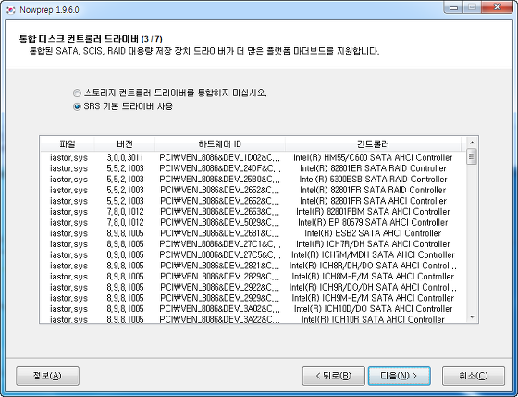Sort list by the 파일 column header
Viewport: 518px width, 397px height.
click(68, 144)
